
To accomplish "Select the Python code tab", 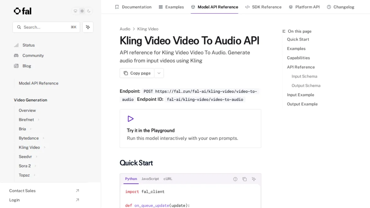I will point(131,179).
